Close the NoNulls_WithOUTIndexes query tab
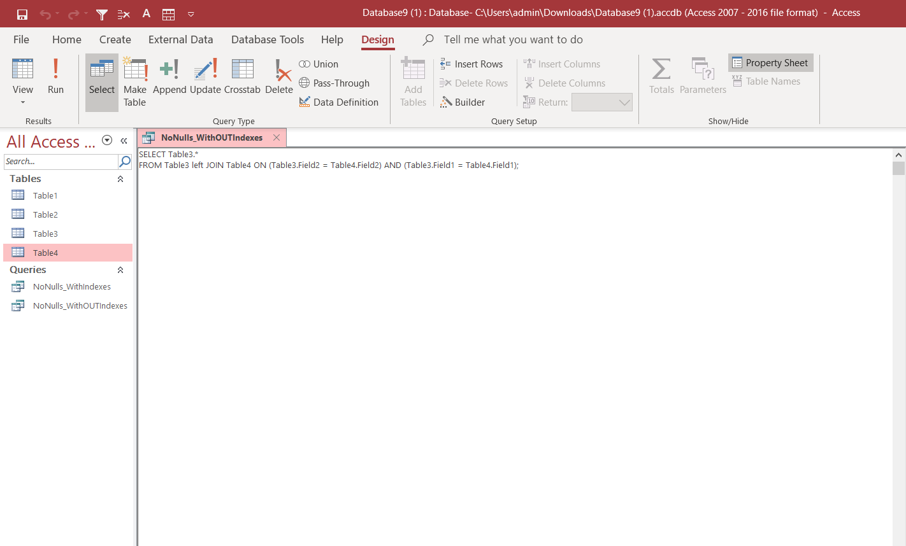This screenshot has width=906, height=546. pos(277,137)
